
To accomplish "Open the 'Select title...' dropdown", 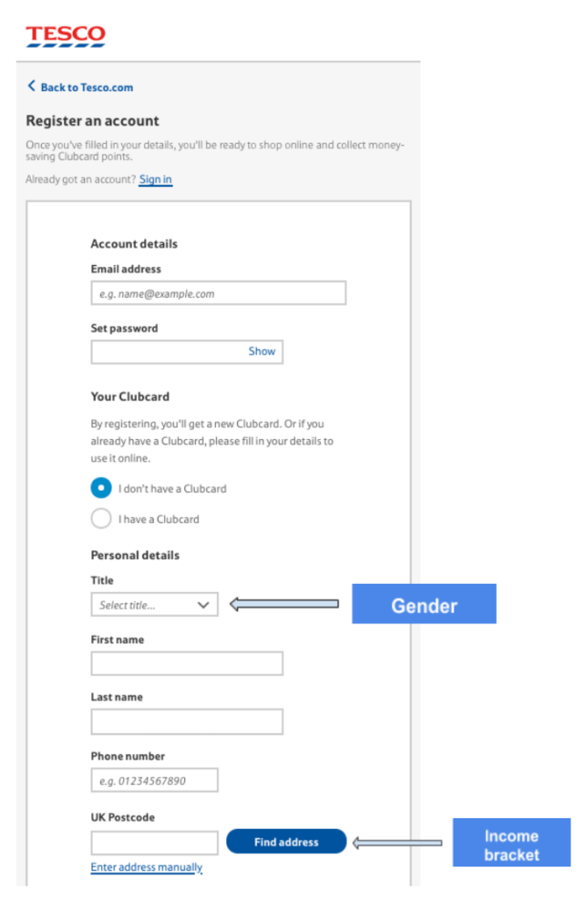I will [x=154, y=605].
